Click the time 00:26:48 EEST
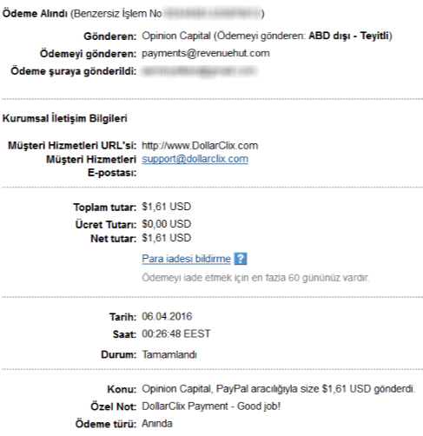The height and width of the screenshot is (436, 423). point(176,334)
